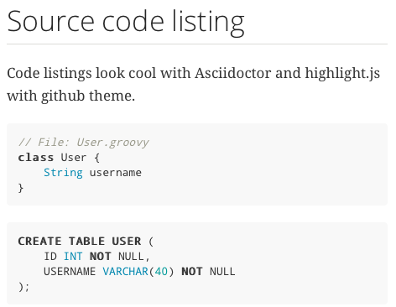Click the 'class' keyword in Groovy code
396x307 pixels.
click(35, 158)
